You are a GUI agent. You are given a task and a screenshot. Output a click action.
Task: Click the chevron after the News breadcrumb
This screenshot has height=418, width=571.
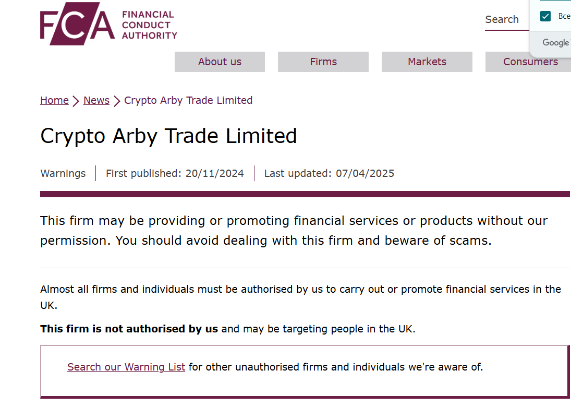(x=116, y=101)
